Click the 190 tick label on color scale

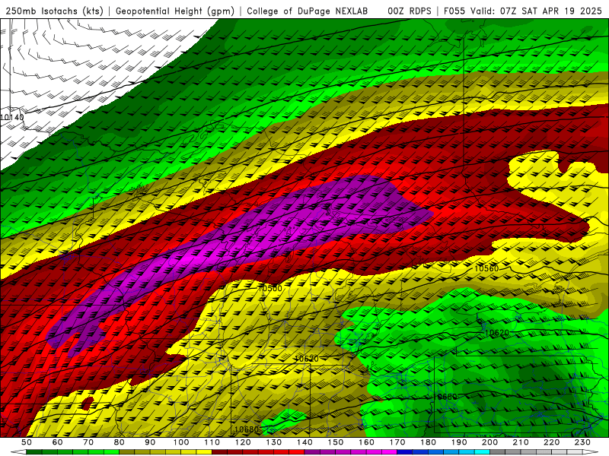tap(459, 442)
